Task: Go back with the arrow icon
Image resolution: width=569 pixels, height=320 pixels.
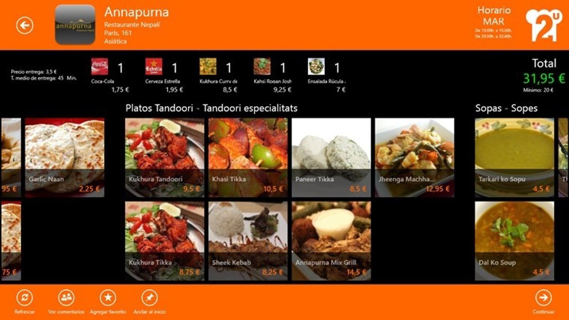Action: point(25,25)
